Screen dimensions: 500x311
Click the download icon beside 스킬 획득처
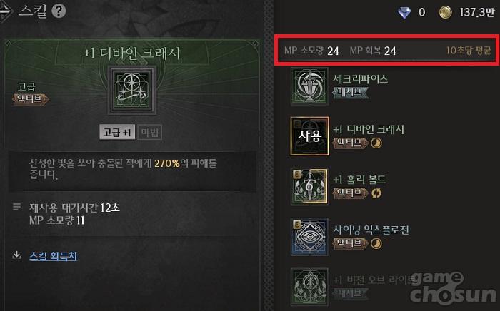(16, 255)
